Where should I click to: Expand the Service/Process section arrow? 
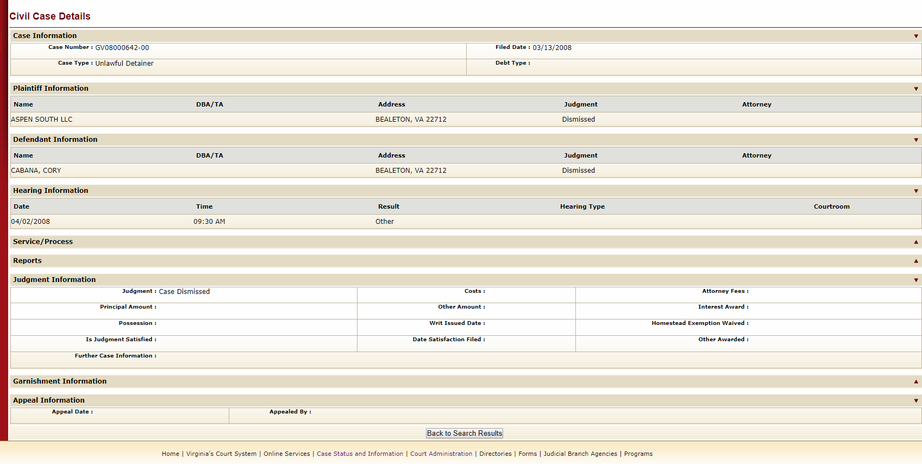coord(916,242)
